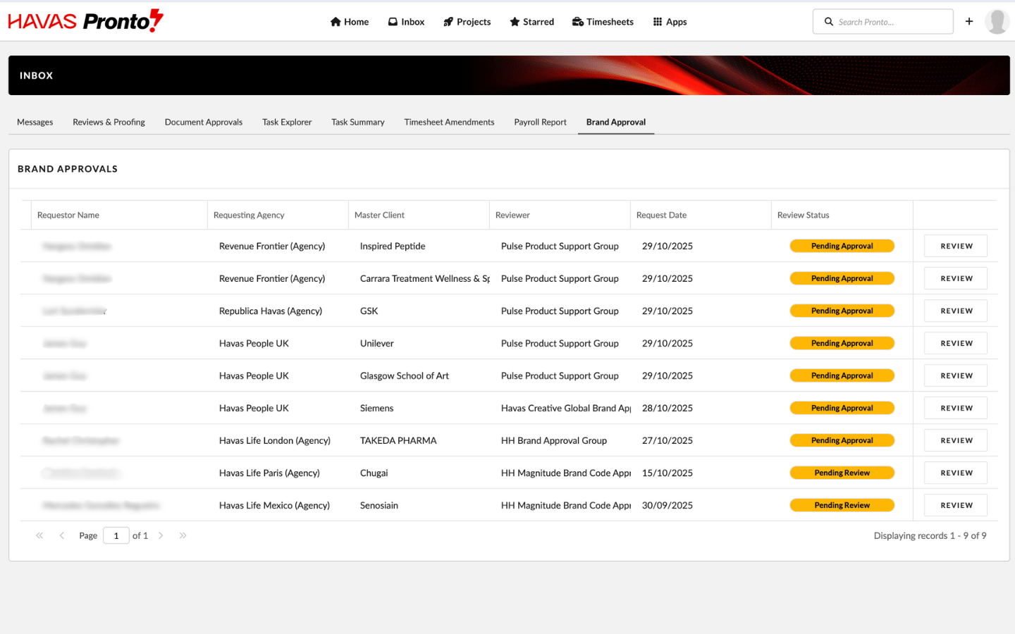Review the Siemens brand approval request
The height and width of the screenshot is (634, 1015).
[956, 408]
